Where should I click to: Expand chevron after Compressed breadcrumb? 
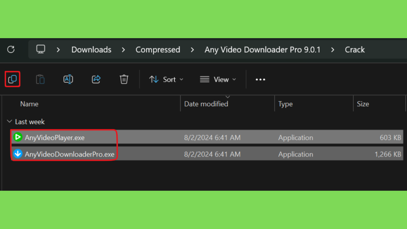[x=192, y=50]
